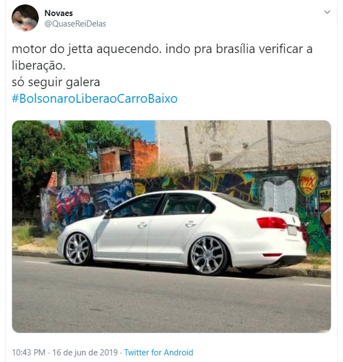Click the brick building in the photo
Image resolution: width=343 pixels, height=362 pixels.
[129, 159]
